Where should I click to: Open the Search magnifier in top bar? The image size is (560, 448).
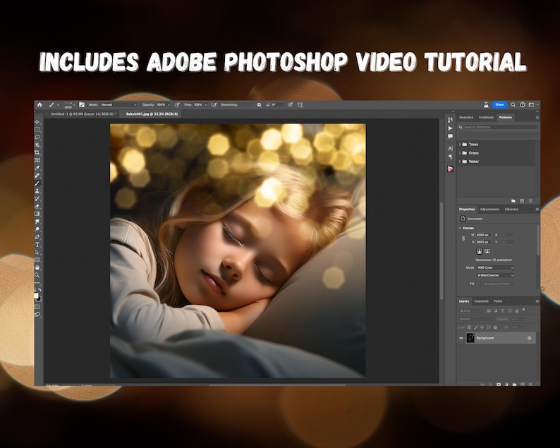tap(513, 104)
